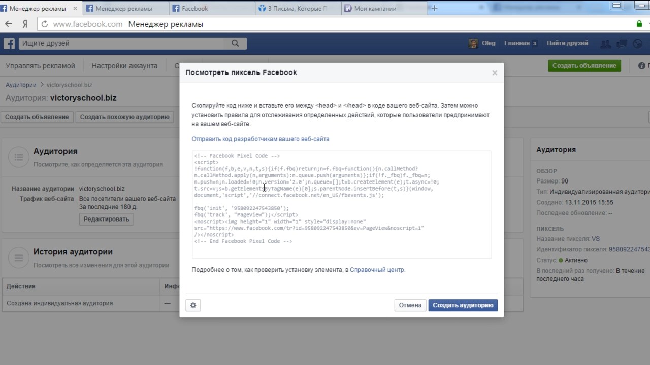Open messages icon in header

click(622, 44)
